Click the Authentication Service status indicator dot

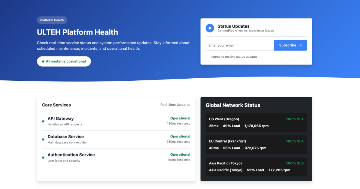pos(43,157)
